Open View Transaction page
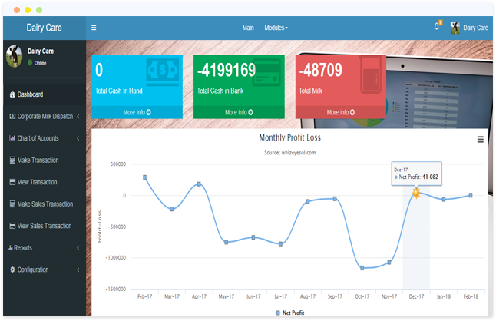 pyautogui.click(x=37, y=182)
